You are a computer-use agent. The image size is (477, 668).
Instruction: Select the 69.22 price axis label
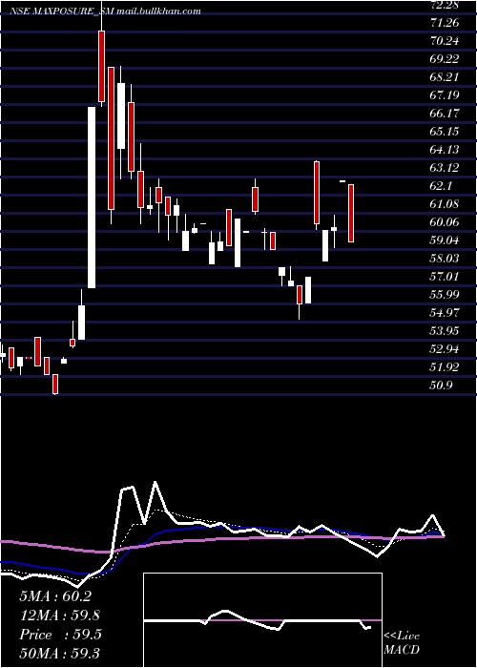(445, 59)
